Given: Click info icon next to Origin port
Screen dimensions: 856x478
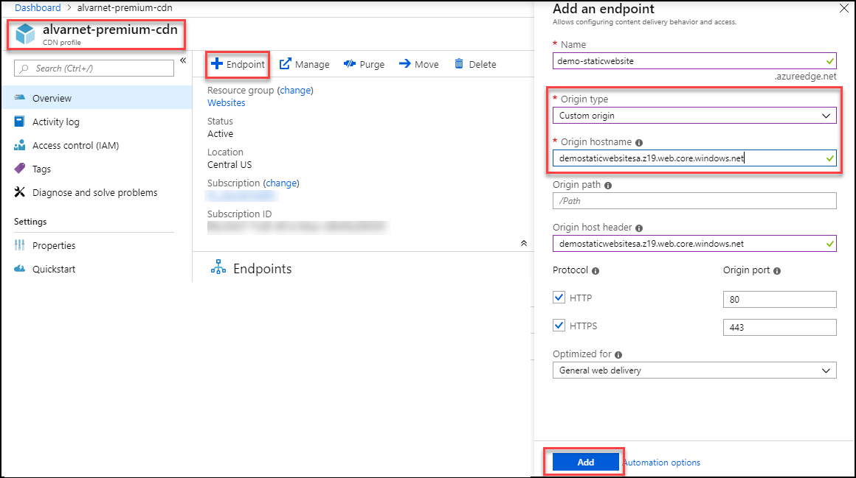Looking at the screenshot, I should pos(777,271).
